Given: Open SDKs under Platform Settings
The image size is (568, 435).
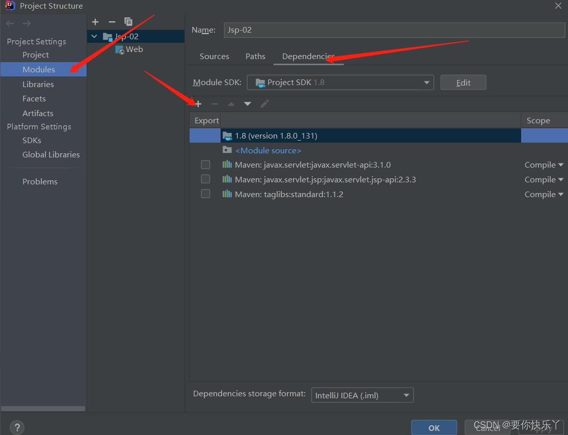Looking at the screenshot, I should pyautogui.click(x=32, y=141).
